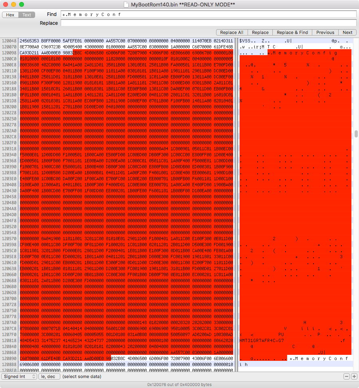Click the Replace All button

pyautogui.click(x=232, y=32)
